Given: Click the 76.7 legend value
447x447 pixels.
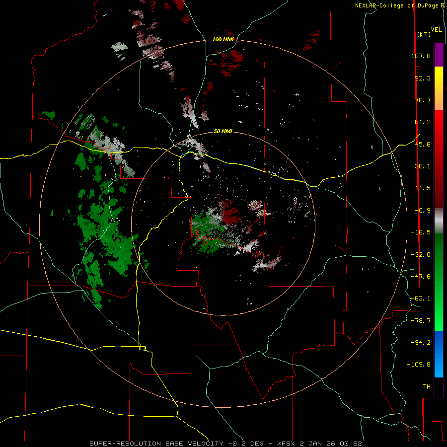Looking at the screenshot, I should pos(423,100).
